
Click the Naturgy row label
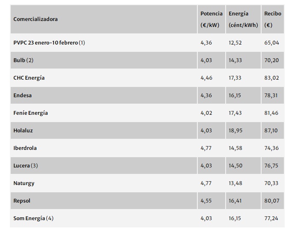(x=24, y=183)
